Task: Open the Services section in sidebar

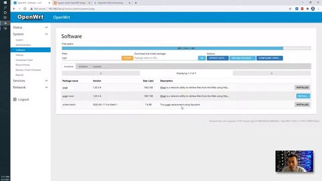Action: (19, 80)
